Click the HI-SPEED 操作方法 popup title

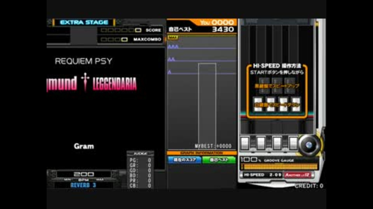pos(277,66)
